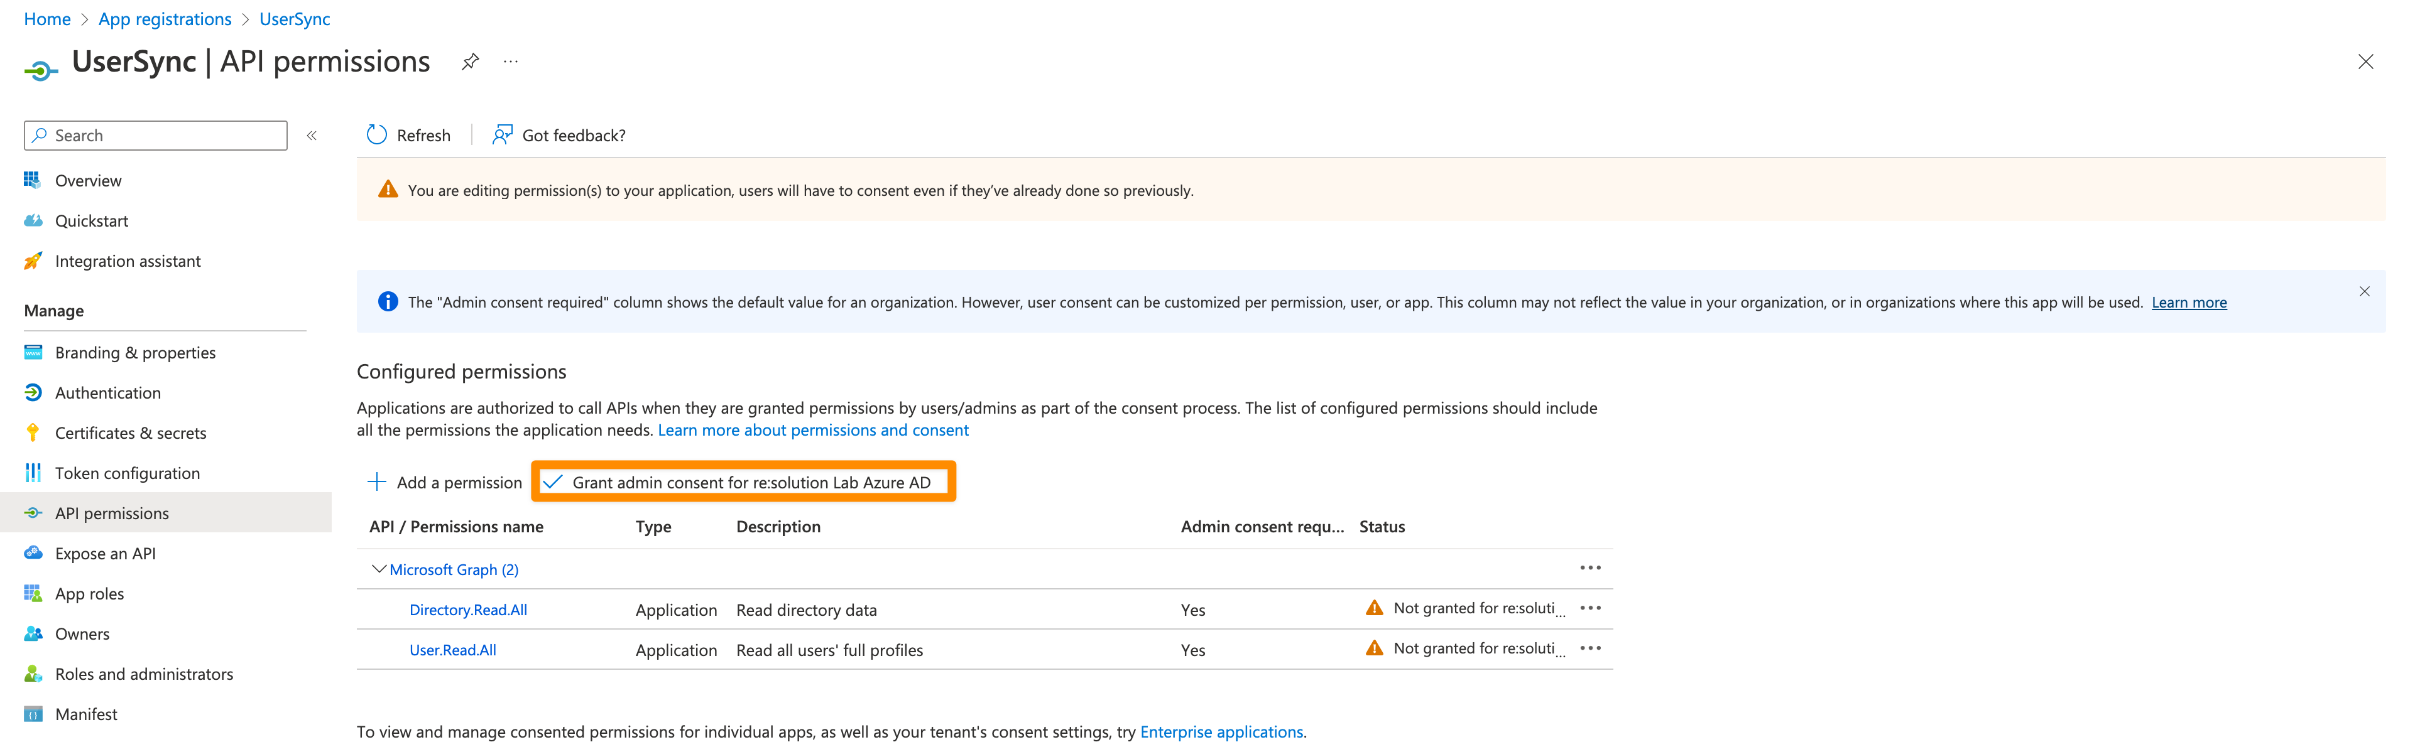Click Got feedback? button
2410x747 pixels.
559,136
